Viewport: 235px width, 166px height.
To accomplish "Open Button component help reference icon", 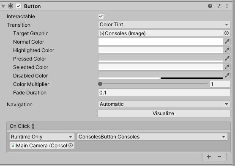I will [x=210, y=6].
